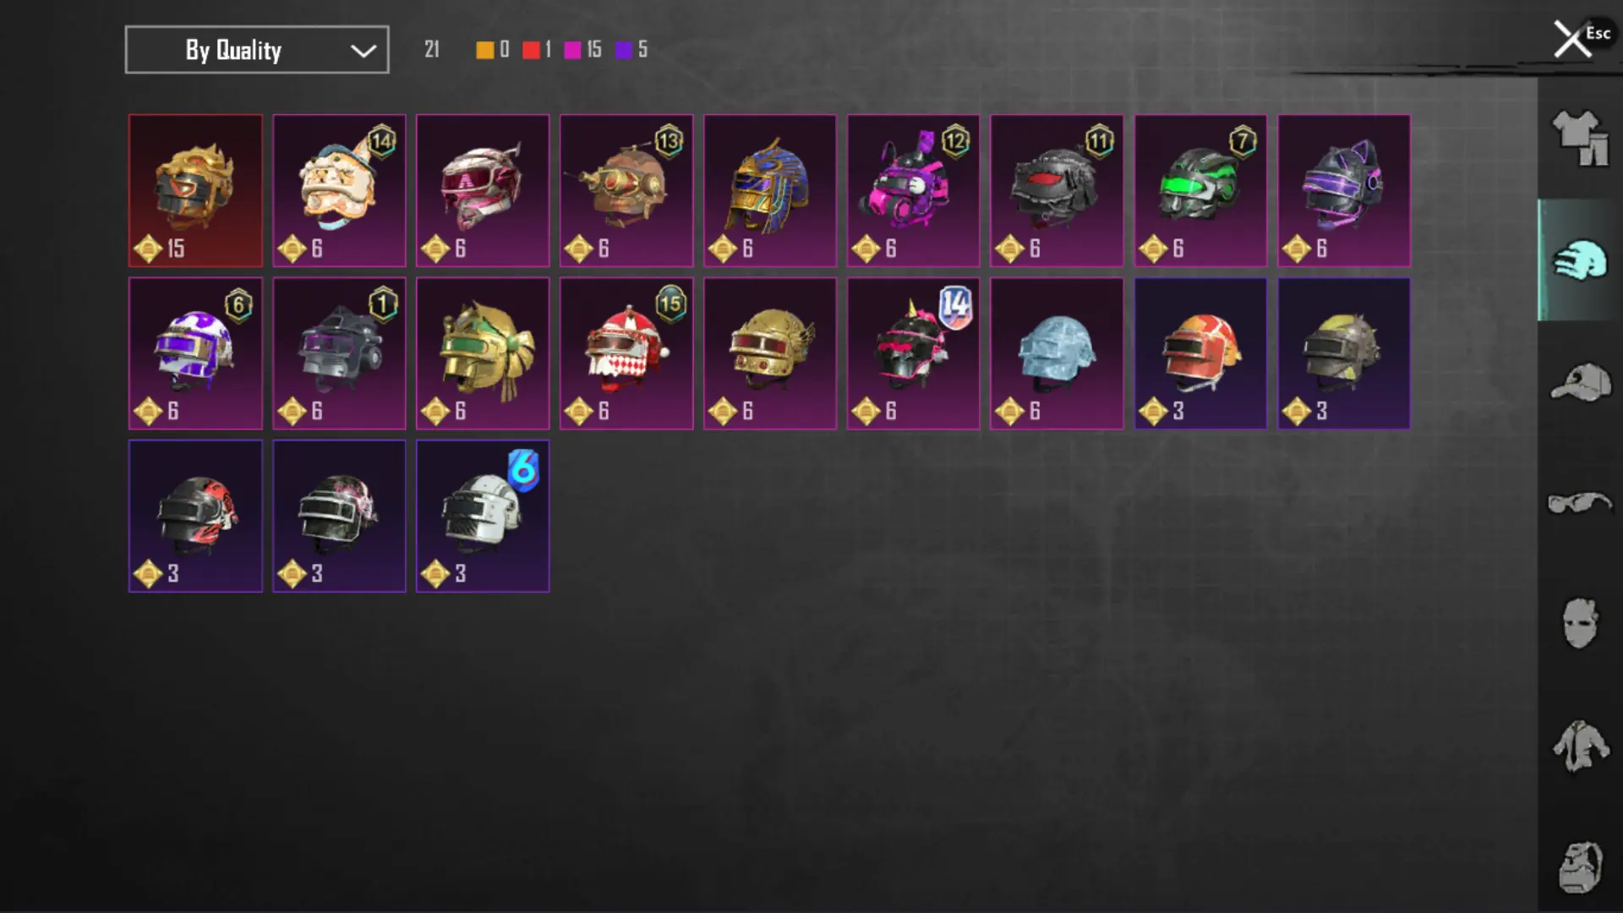1623x913 pixels.
Task: Expand the By Quality sort dropdown
Action: point(257,50)
